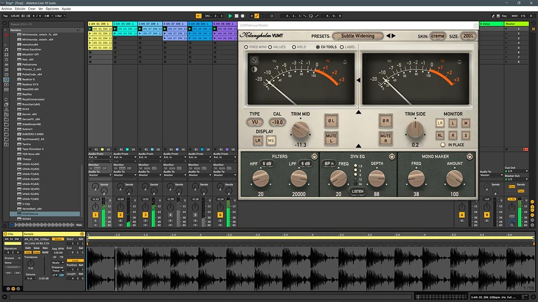Screen dimensions: 538x302
Task: Click the track 5 solo S button
Action: pyautogui.click(x=195, y=221)
